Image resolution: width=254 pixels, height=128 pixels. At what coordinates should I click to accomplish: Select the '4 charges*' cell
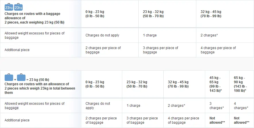coord(241,106)
